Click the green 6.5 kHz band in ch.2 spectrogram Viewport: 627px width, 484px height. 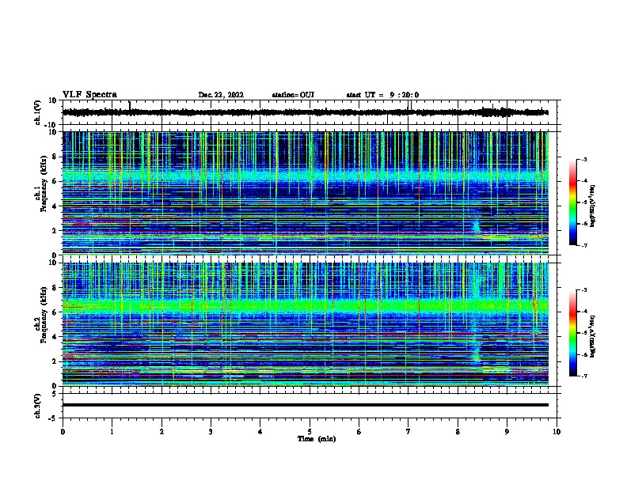(305, 306)
